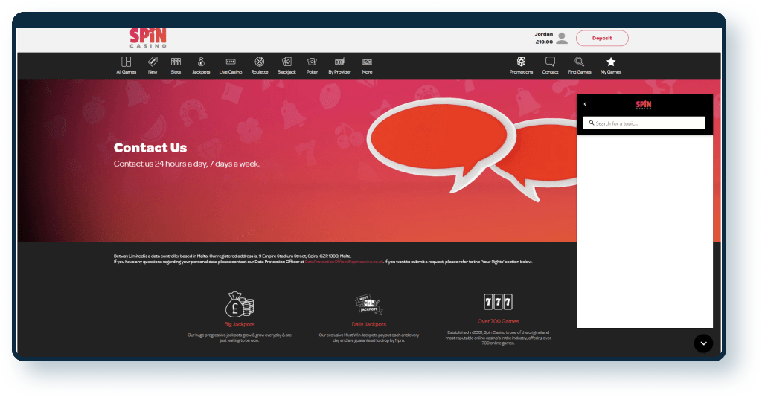Browse games By Provider
This screenshot has height=397, width=762.
pyautogui.click(x=339, y=65)
